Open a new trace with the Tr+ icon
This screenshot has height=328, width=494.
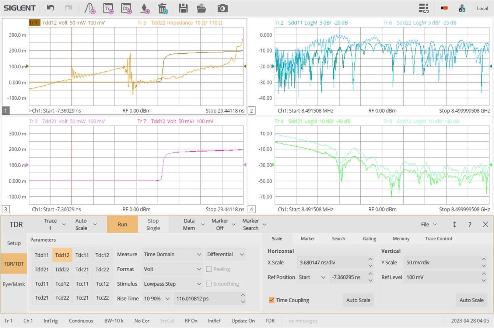108,8
